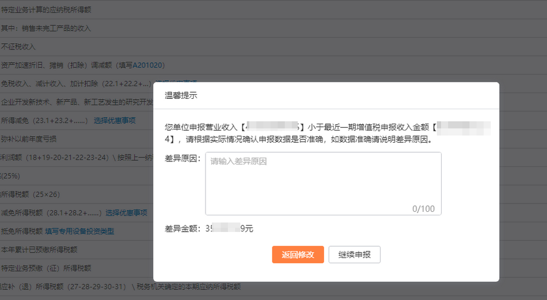Select the 本年累计已预缴所得税额 row
Viewport: 547px width, 300px height.
point(39,250)
